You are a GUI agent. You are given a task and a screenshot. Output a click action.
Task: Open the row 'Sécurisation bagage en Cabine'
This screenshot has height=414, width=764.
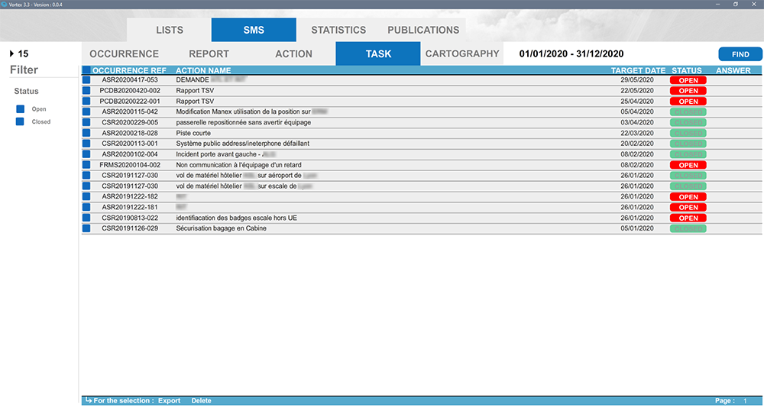221,228
